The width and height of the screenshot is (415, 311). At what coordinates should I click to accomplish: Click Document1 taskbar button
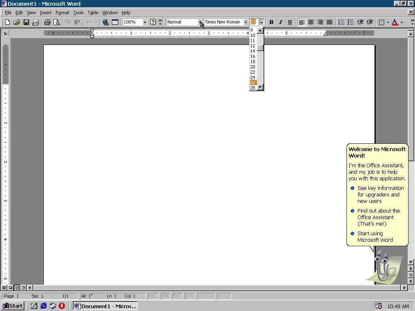pyautogui.click(x=105, y=306)
